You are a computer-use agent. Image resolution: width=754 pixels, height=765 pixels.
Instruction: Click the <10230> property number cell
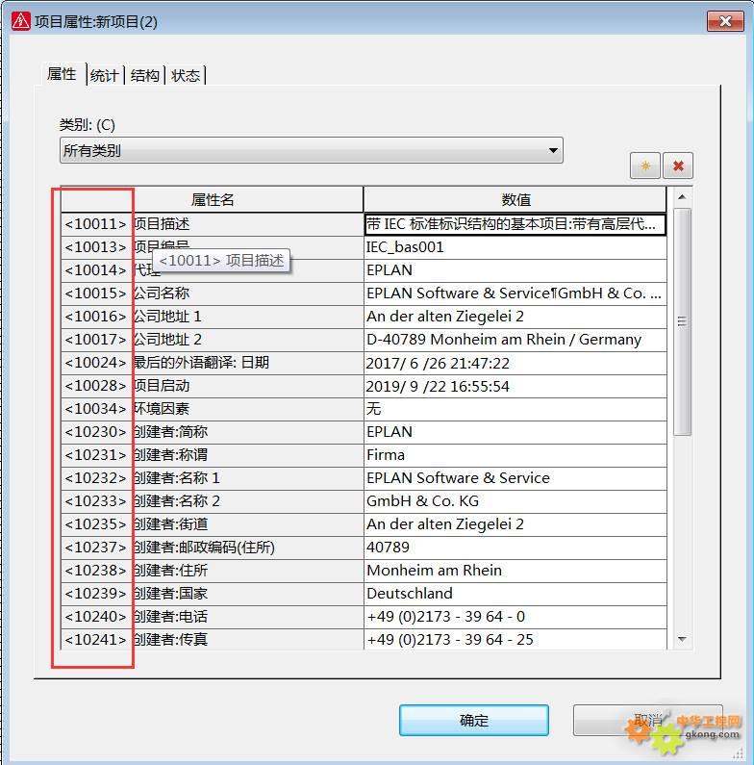coord(96,432)
